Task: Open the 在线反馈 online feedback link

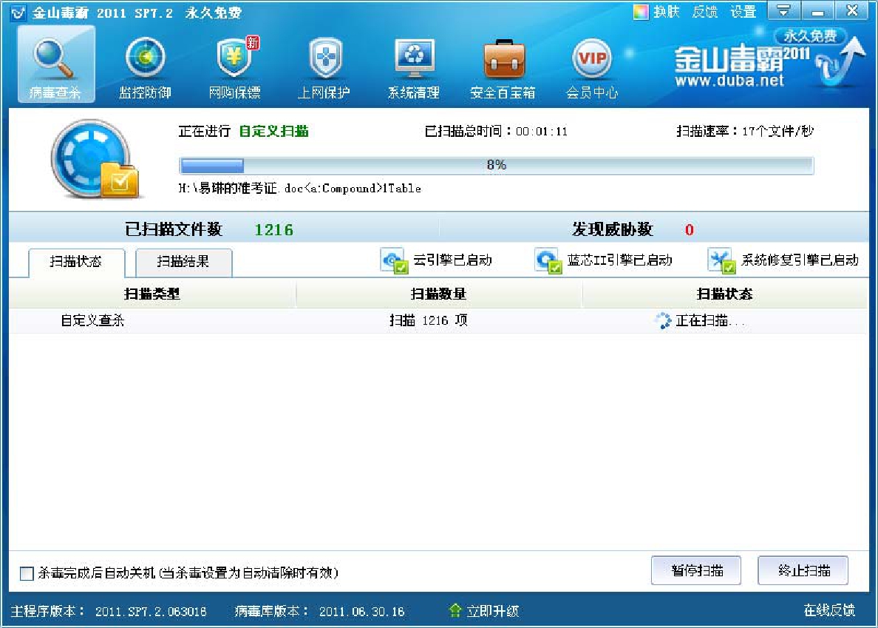Action: pos(829,610)
